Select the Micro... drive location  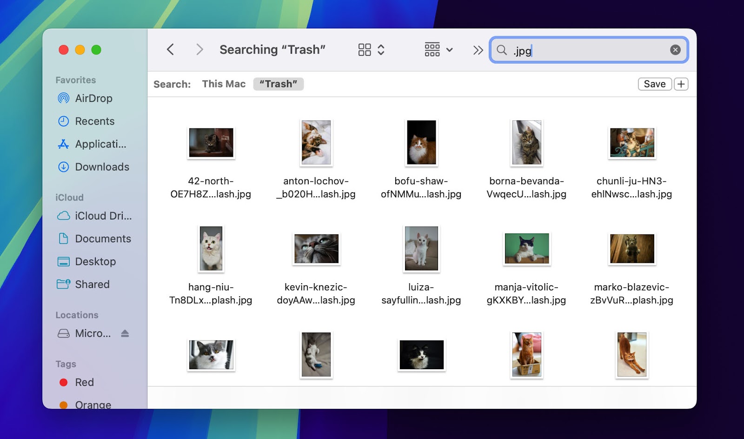tap(85, 333)
